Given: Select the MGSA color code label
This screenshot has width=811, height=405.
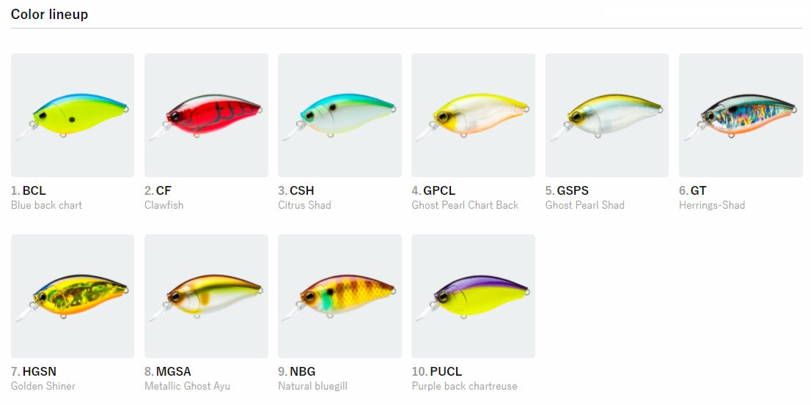Looking at the screenshot, I should coord(173,371).
